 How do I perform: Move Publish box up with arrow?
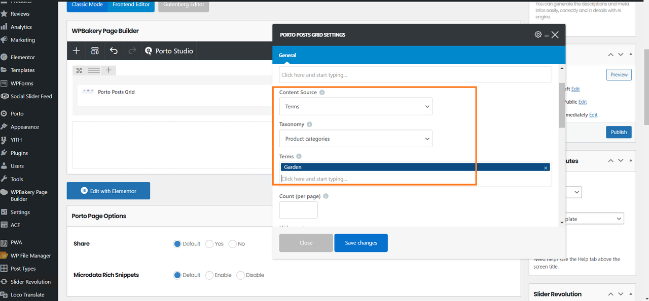coord(611,54)
